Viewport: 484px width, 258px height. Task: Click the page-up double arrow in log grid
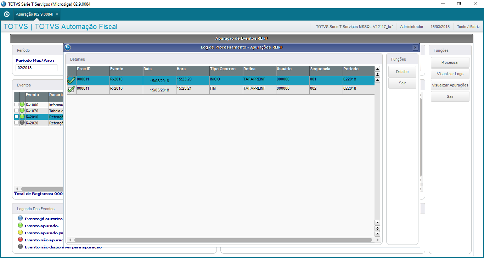coord(377,74)
